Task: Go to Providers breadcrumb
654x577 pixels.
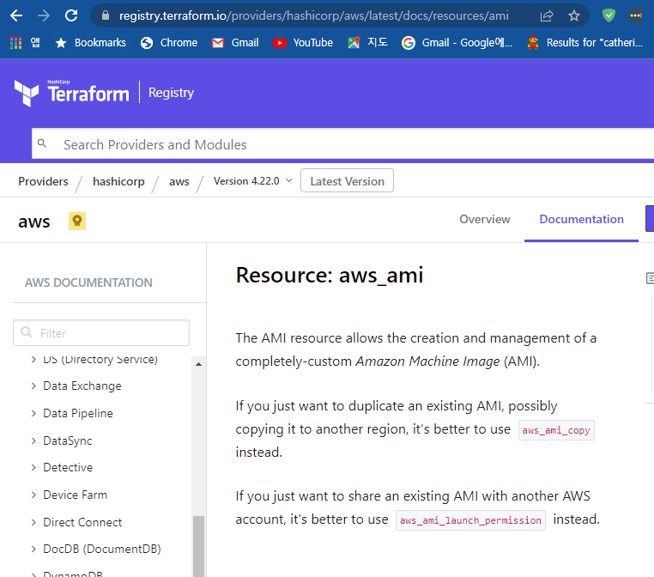Action: coord(43,181)
